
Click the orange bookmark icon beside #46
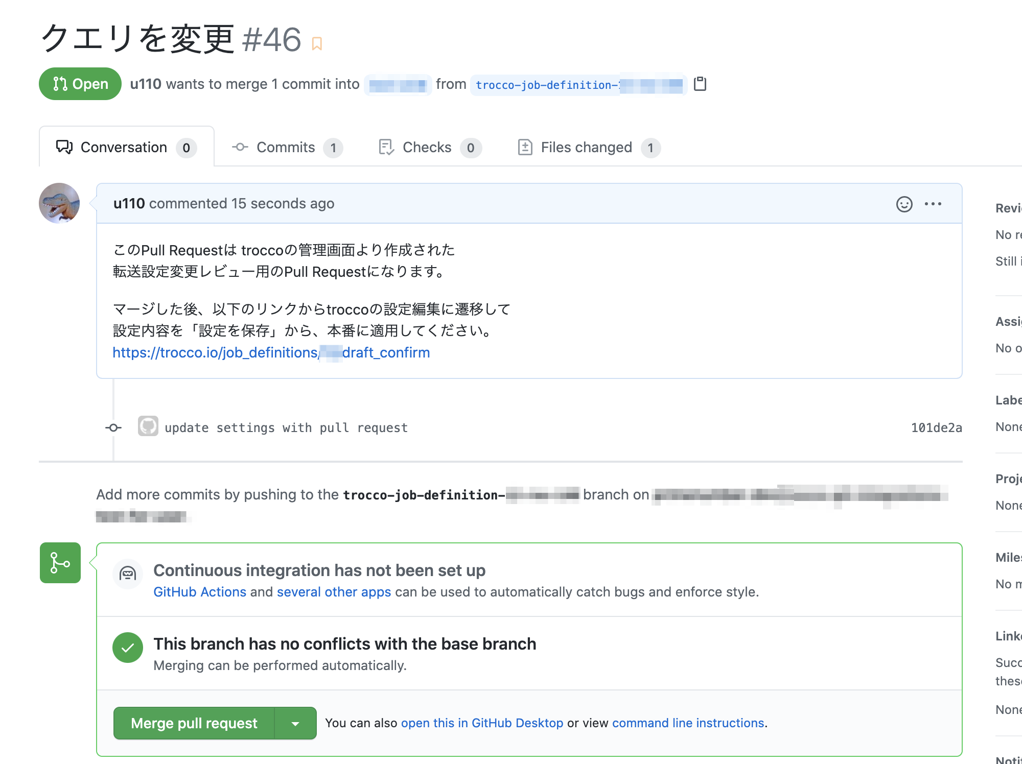coord(317,44)
